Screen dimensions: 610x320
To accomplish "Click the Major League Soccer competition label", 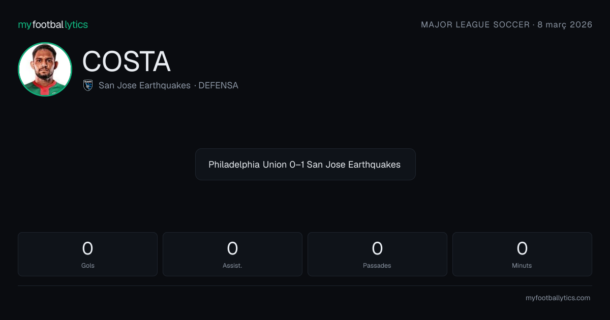I will [x=475, y=24].
